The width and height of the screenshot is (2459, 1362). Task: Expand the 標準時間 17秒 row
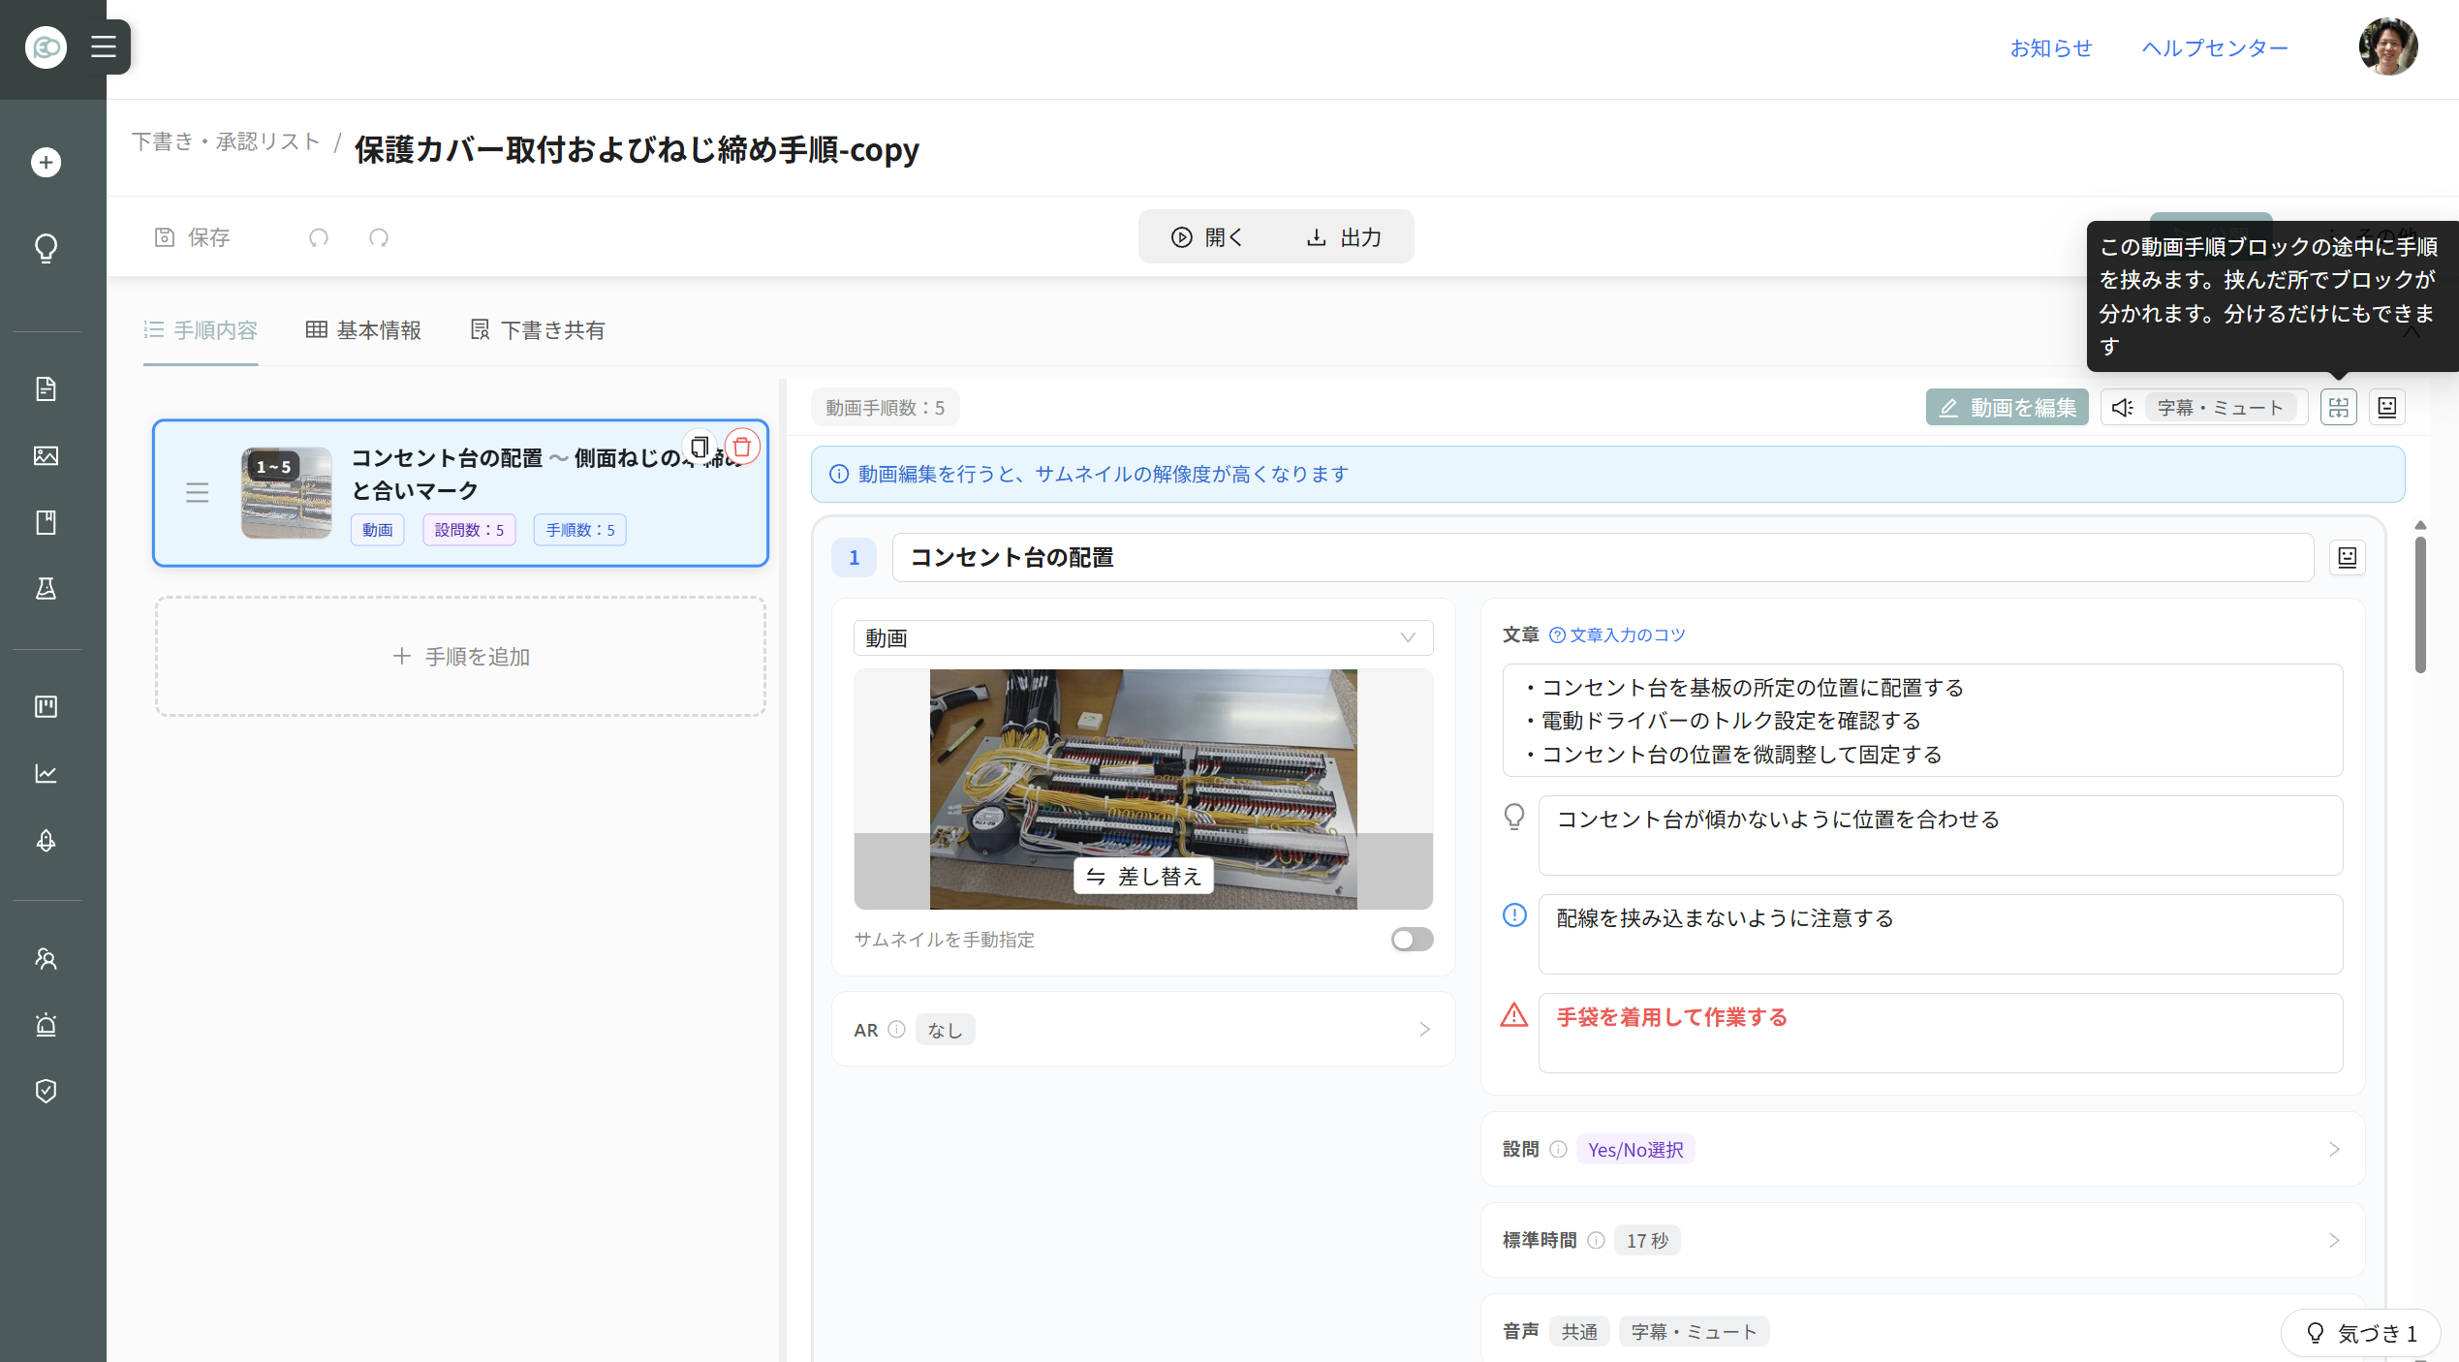pyautogui.click(x=1922, y=1240)
